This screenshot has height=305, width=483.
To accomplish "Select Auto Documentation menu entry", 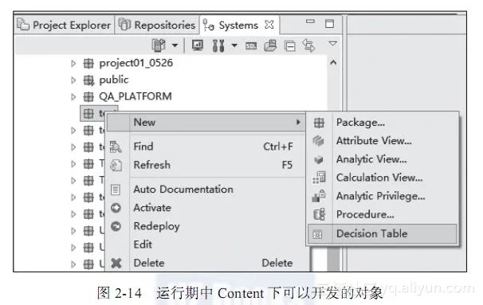I will 183,190.
